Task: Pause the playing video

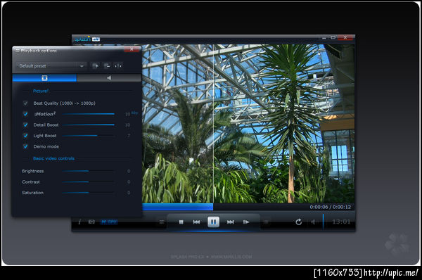Action: click(x=213, y=222)
